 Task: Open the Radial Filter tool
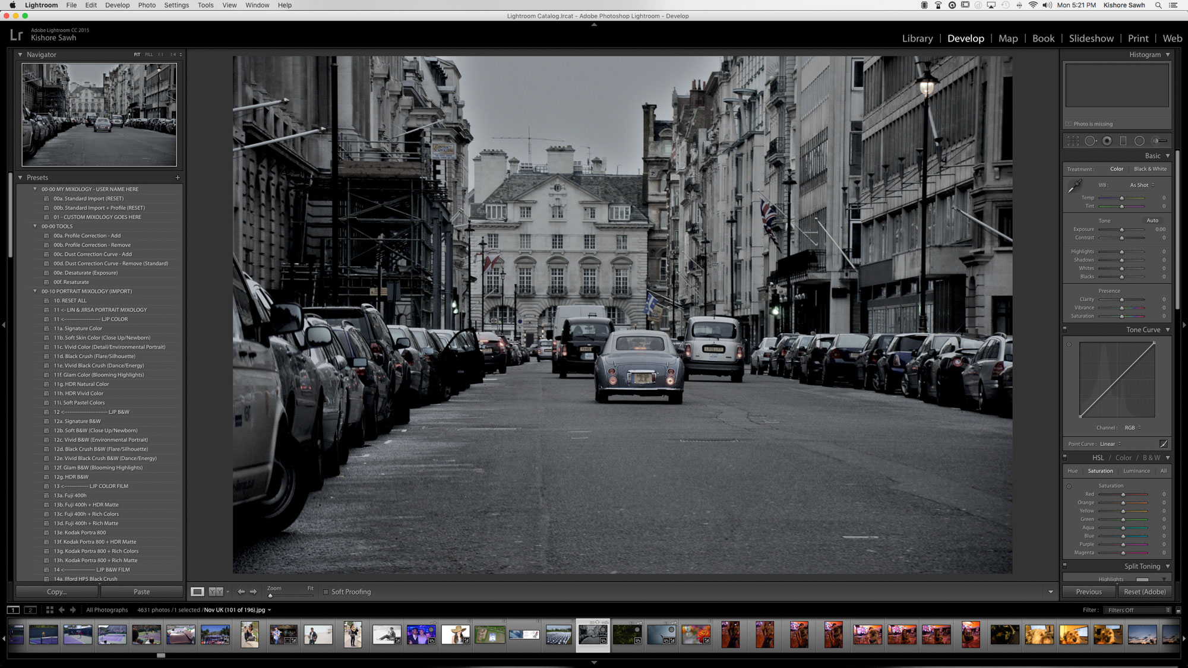click(1139, 141)
